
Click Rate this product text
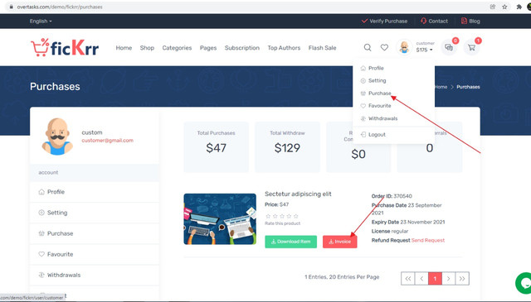pyautogui.click(x=282, y=223)
